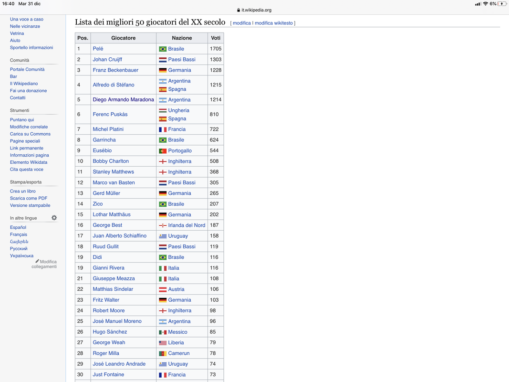Click Scarica come PDF
The width and height of the screenshot is (509, 382).
tap(29, 199)
